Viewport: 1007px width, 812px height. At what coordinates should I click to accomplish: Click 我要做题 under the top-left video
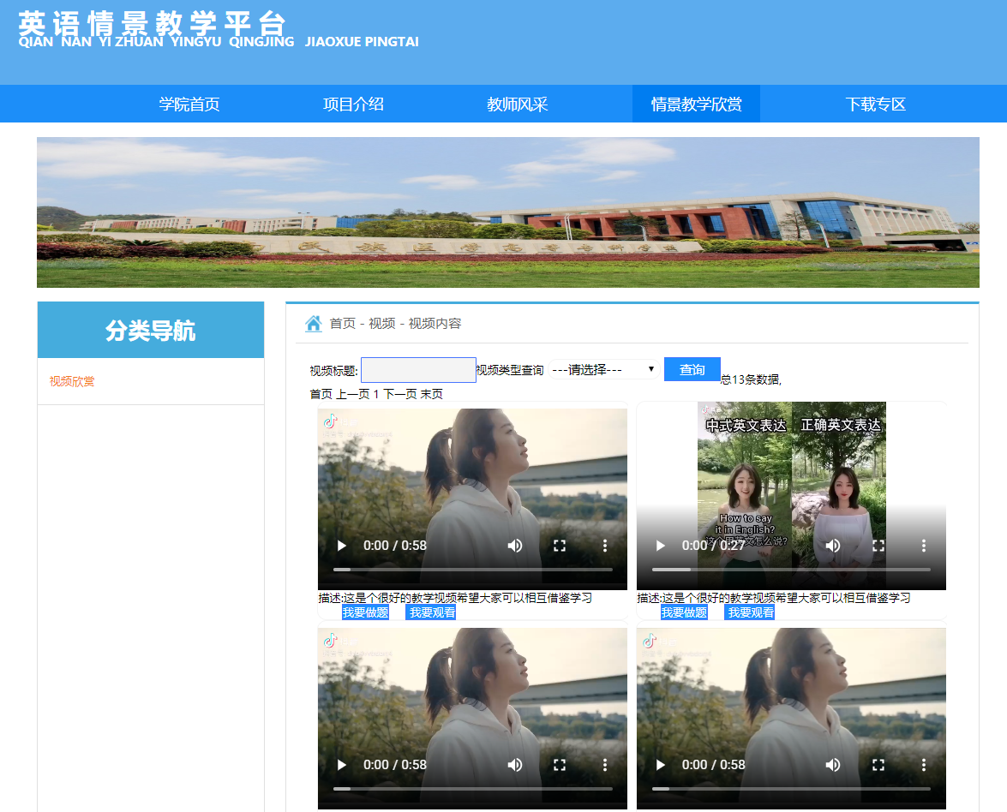tap(365, 612)
